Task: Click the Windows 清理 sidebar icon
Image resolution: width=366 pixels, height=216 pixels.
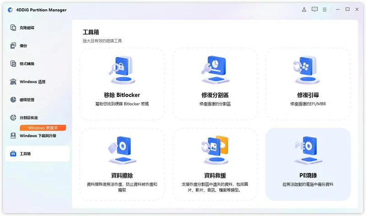Action: [x=13, y=81]
